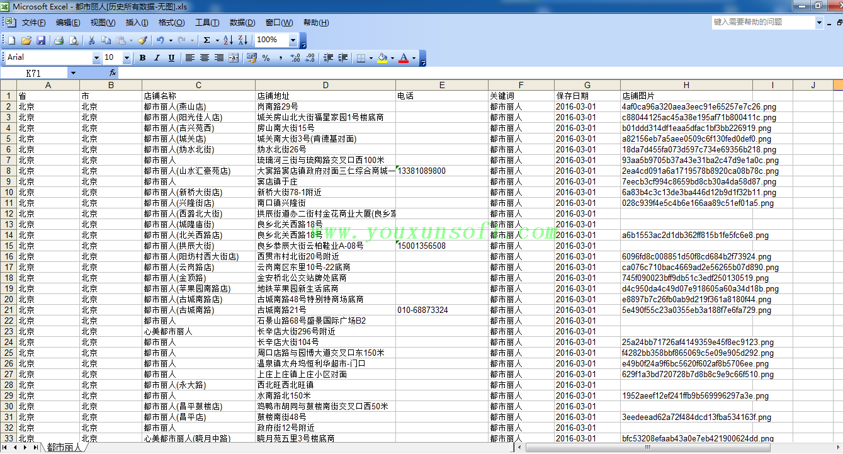Image resolution: width=843 pixels, height=454 pixels.
Task: Open the 编辑(E) menu
Action: (x=68, y=23)
